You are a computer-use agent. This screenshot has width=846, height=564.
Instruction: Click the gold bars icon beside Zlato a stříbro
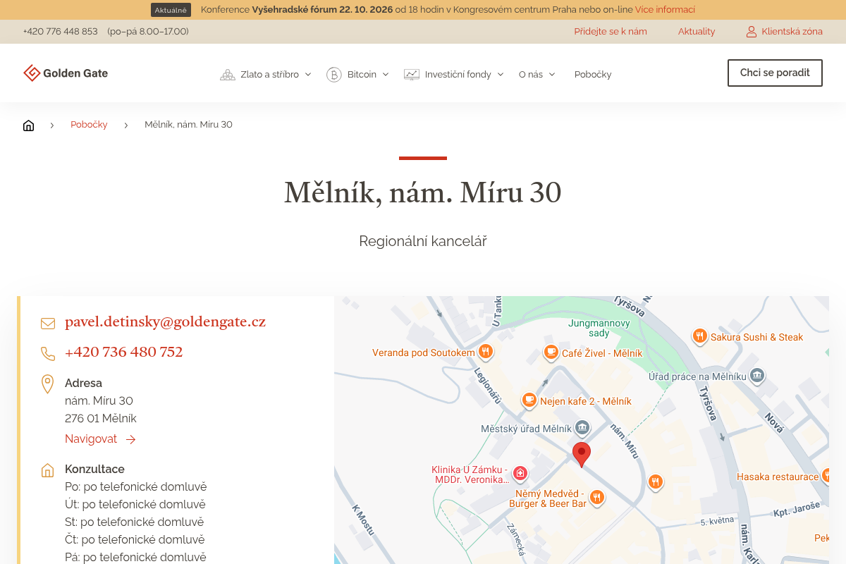tap(227, 74)
